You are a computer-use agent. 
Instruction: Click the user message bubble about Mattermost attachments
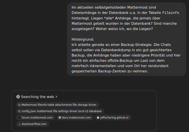(126, 39)
